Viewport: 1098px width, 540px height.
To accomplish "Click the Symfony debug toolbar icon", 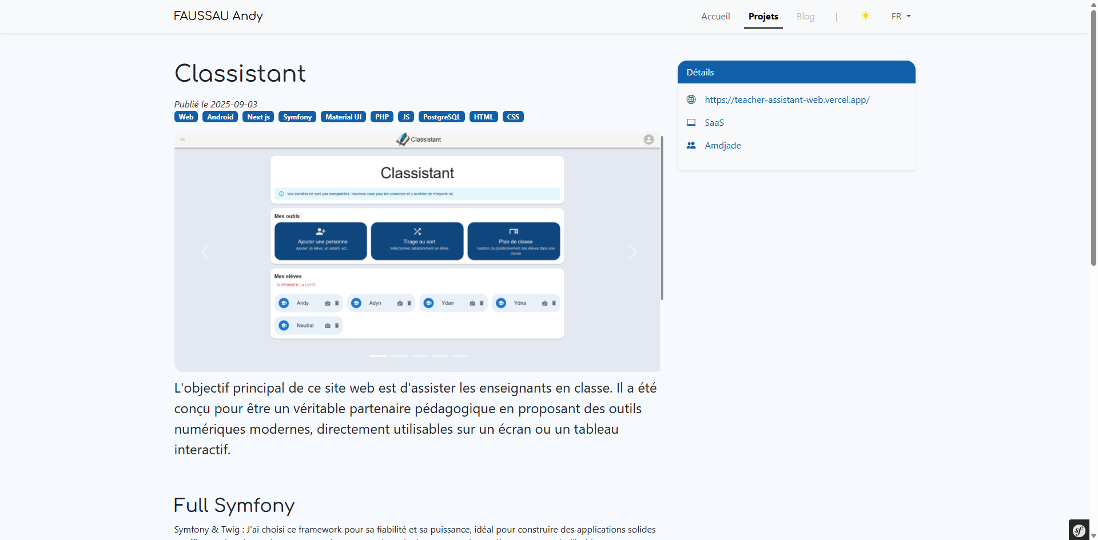I will pyautogui.click(x=1079, y=530).
